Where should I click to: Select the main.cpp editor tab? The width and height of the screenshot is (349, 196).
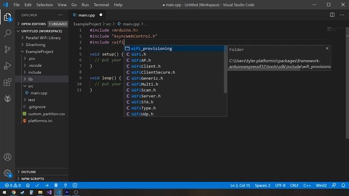coord(87,15)
